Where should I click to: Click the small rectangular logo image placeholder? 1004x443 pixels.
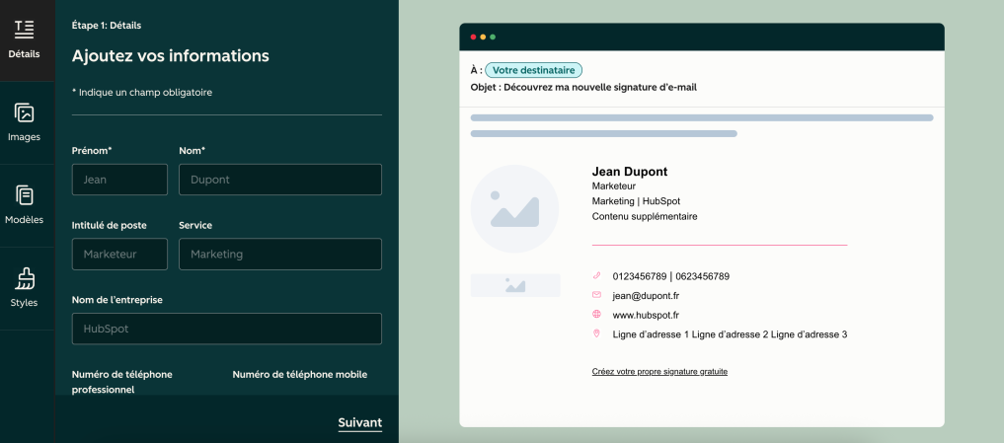pos(515,285)
